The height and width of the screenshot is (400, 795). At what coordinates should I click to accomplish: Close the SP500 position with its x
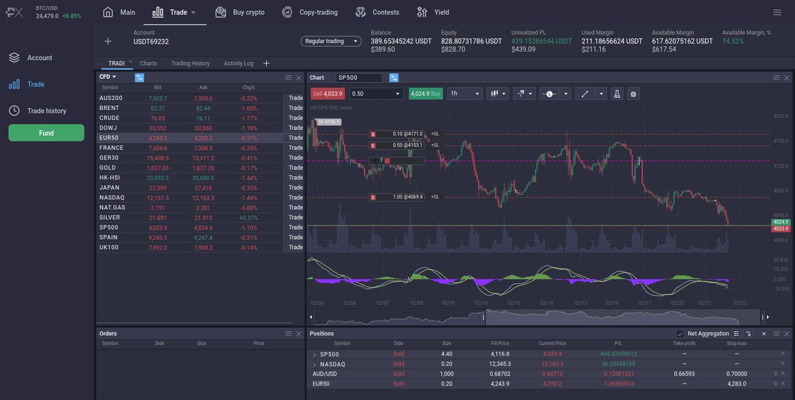tap(782, 354)
